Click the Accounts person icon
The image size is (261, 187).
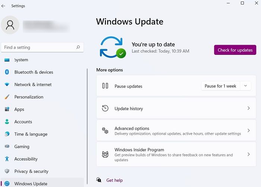coord(7,122)
